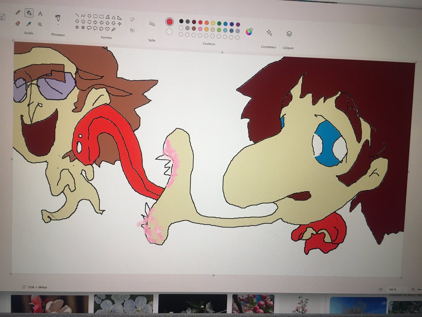This screenshot has width=422, height=317.
Task: Pick the left arrow shape
Action: (102, 23)
